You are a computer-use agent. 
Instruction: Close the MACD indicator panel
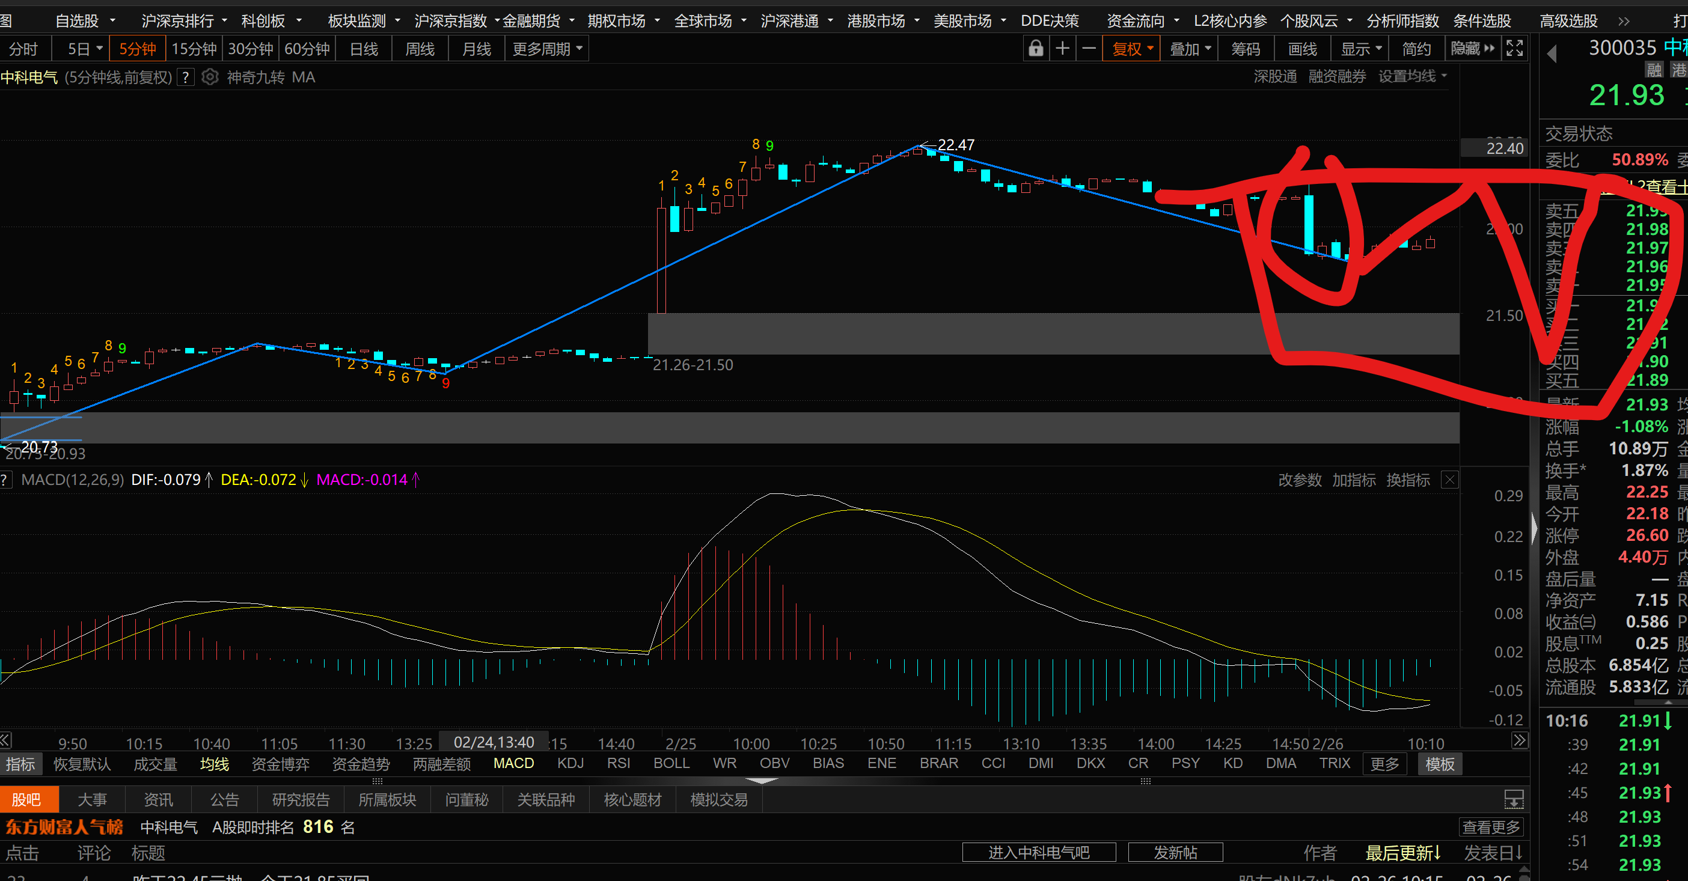pos(1449,480)
